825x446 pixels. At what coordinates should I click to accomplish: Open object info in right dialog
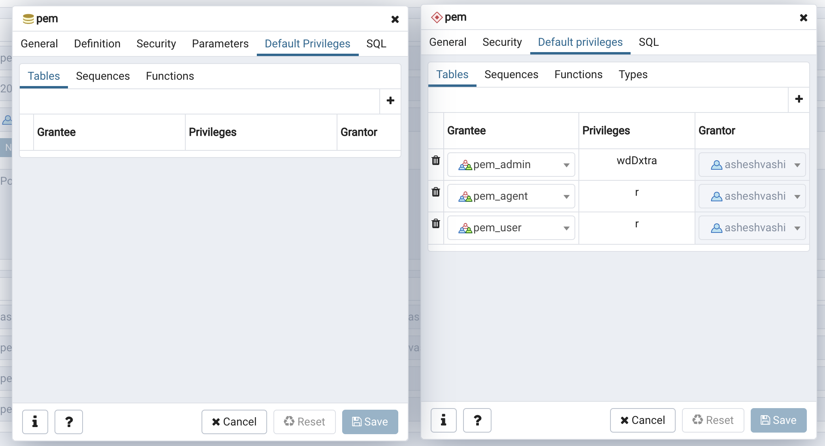[444, 420]
